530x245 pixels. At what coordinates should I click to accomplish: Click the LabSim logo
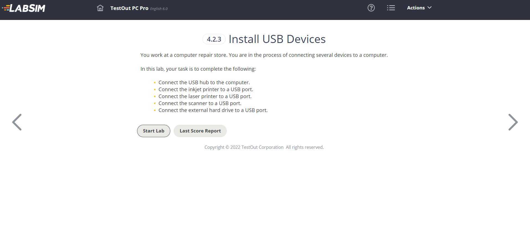click(24, 8)
